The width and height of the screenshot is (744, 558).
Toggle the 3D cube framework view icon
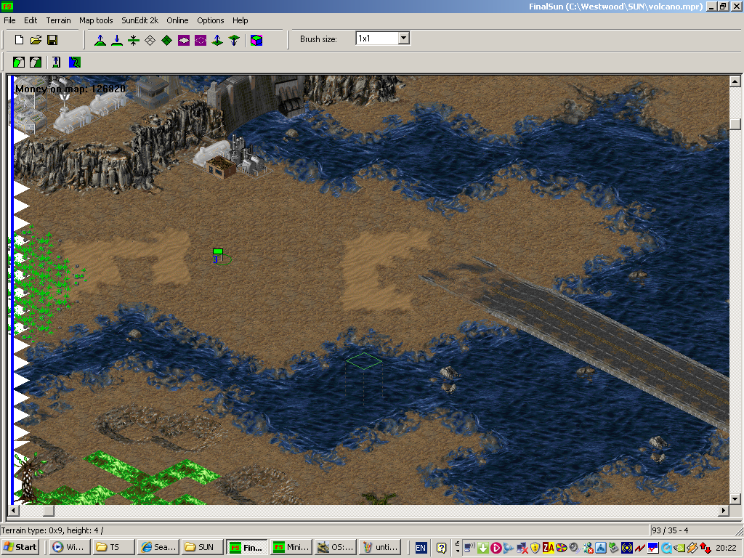click(256, 41)
